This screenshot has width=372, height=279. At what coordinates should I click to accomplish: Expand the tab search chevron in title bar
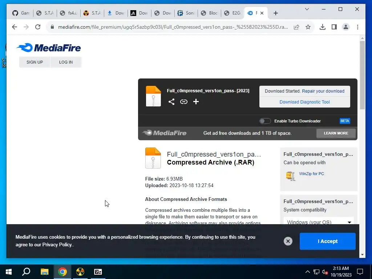tap(307, 9)
